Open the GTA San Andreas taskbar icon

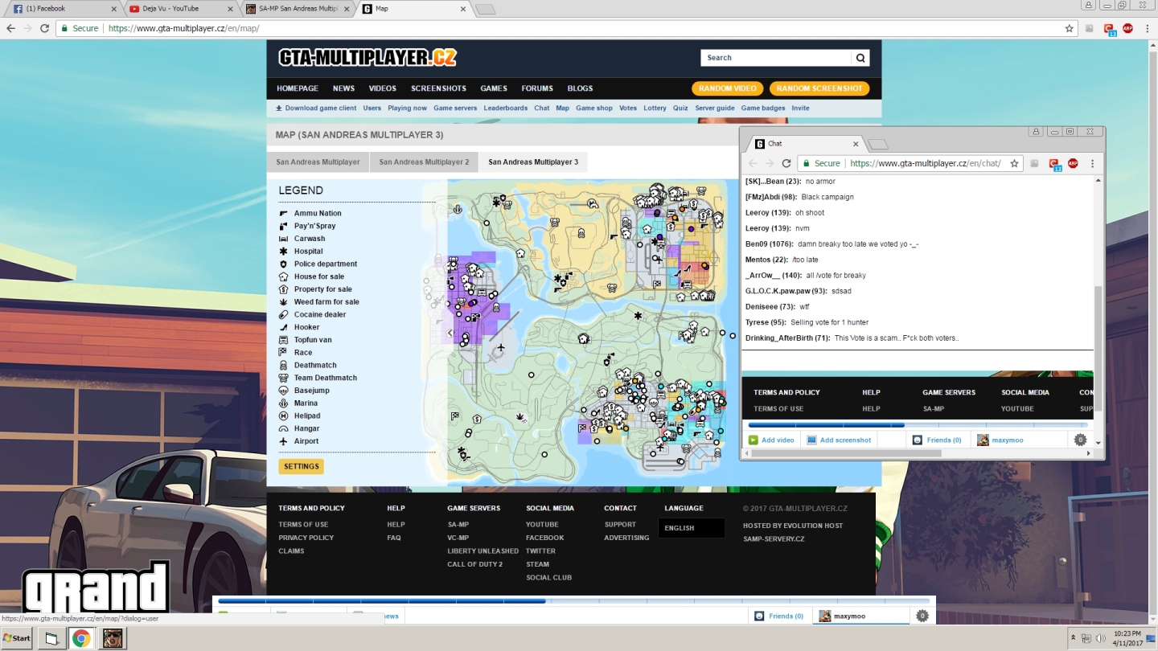(x=113, y=639)
